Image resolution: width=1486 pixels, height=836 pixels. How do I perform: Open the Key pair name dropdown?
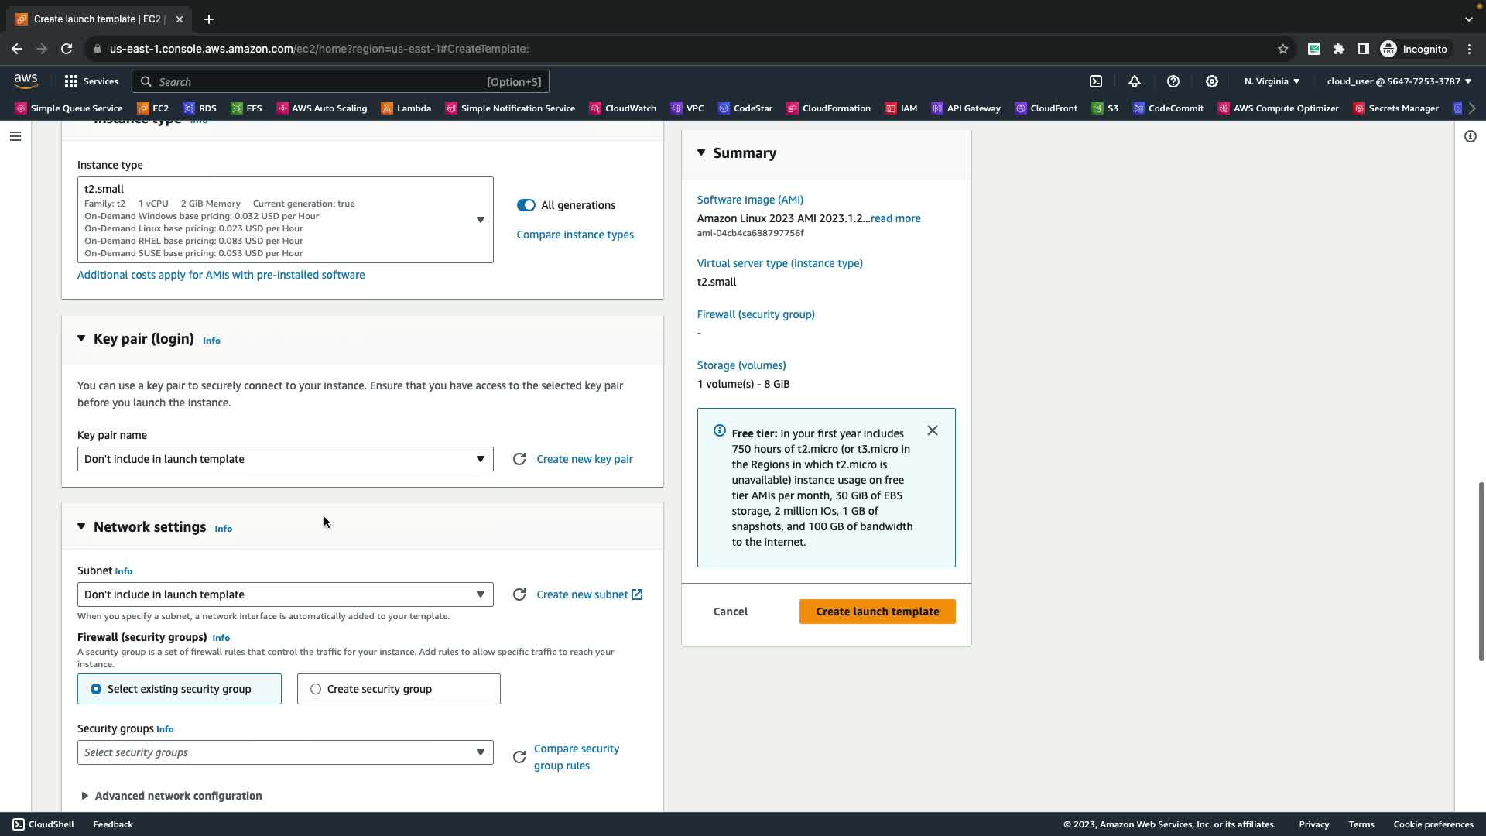coord(285,459)
